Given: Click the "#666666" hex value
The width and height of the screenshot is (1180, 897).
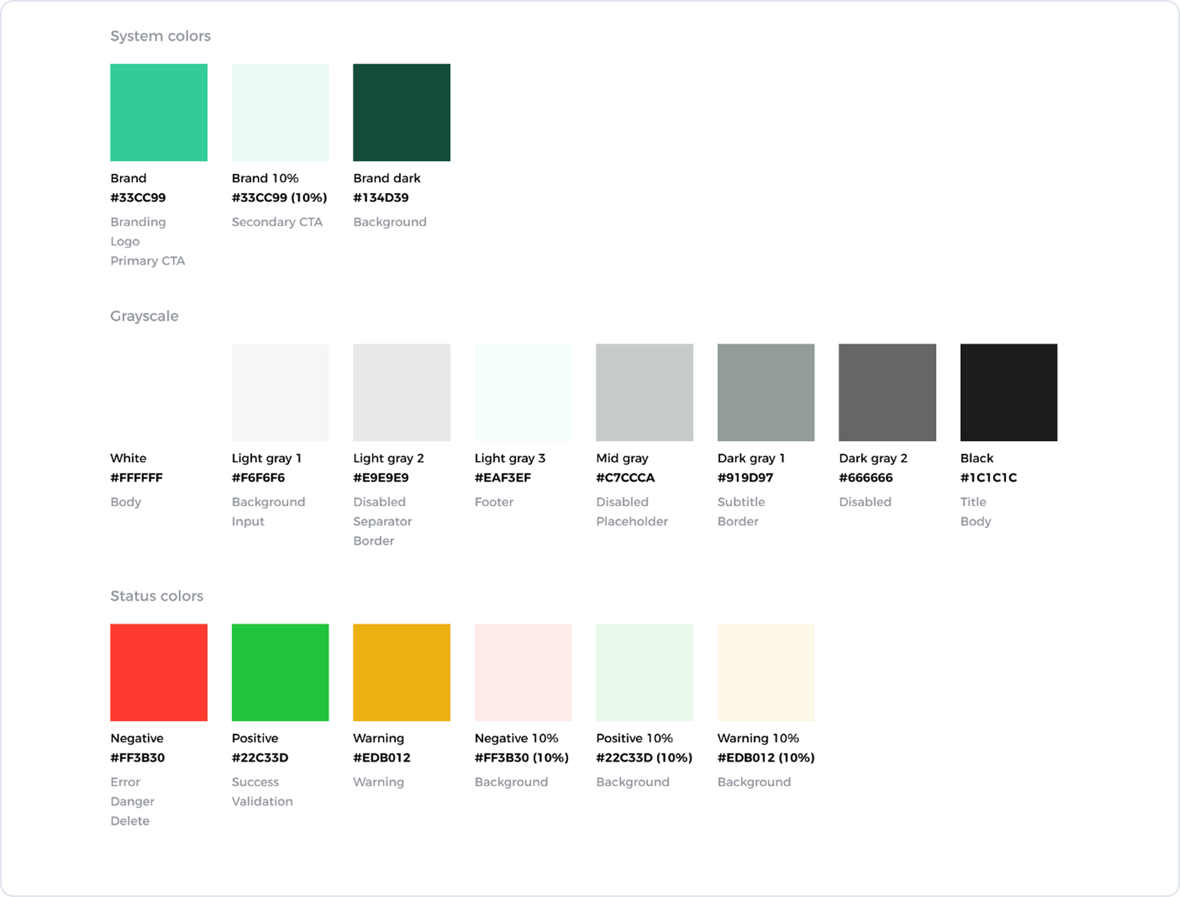Looking at the screenshot, I should coord(865,478).
